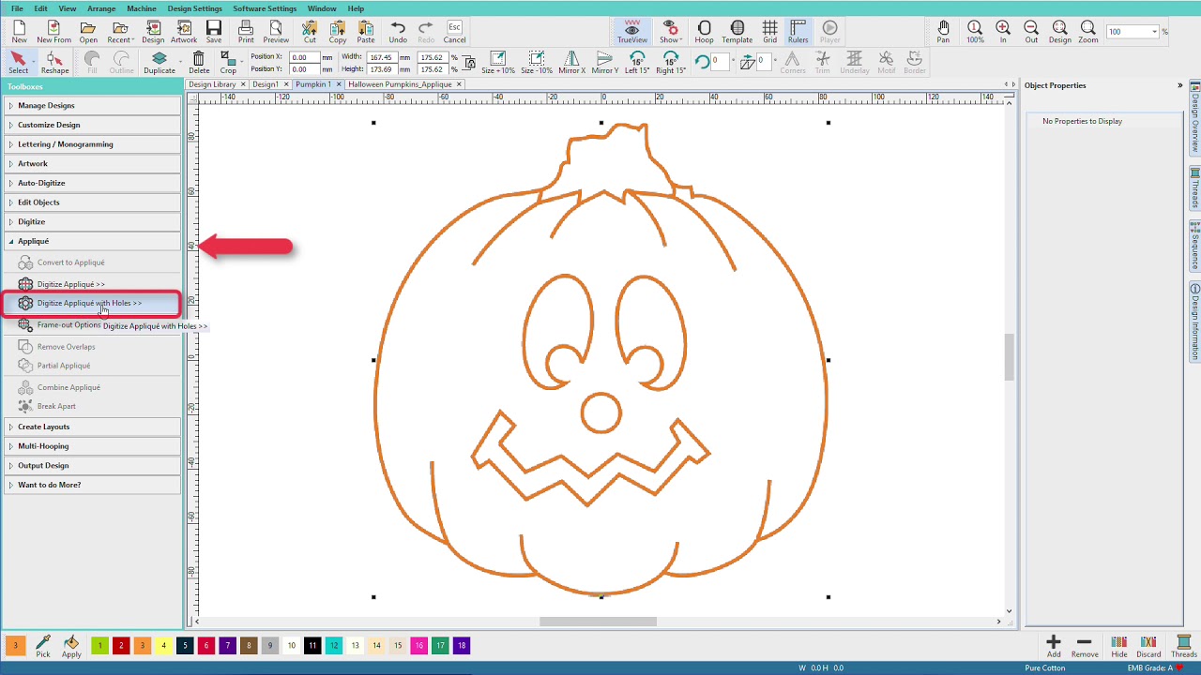The height and width of the screenshot is (675, 1201).
Task: Click the Position X input field
Action: point(303,57)
